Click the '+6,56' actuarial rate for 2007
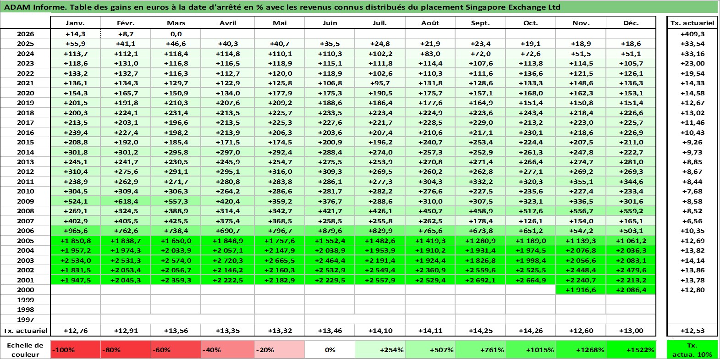 (x=692, y=221)
